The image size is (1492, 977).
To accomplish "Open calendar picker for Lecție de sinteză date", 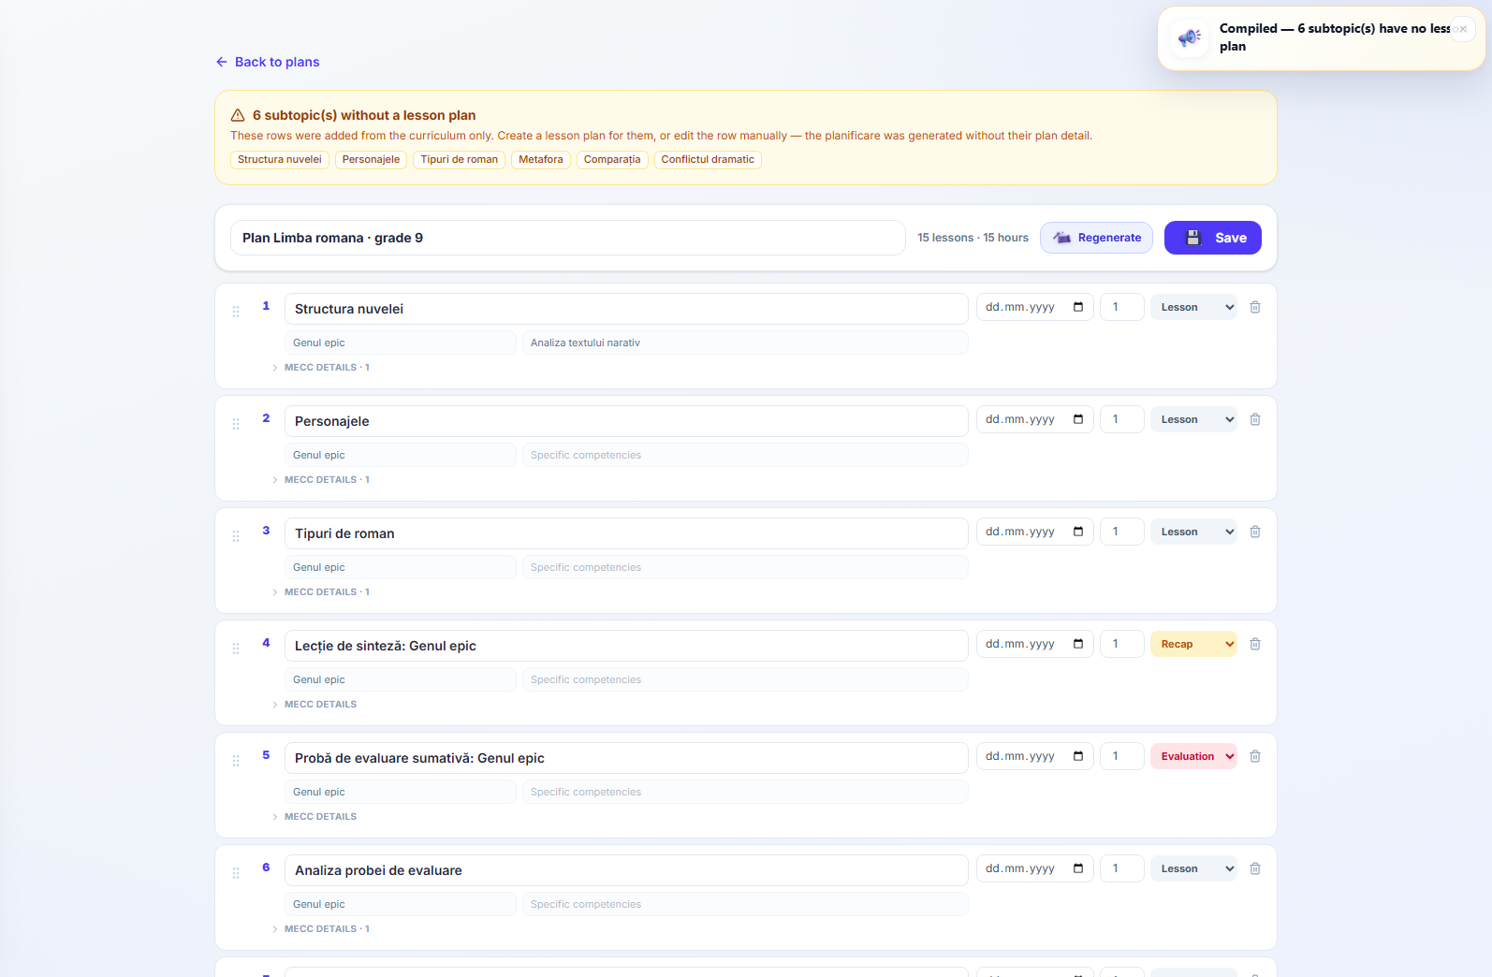I will coord(1078,644).
